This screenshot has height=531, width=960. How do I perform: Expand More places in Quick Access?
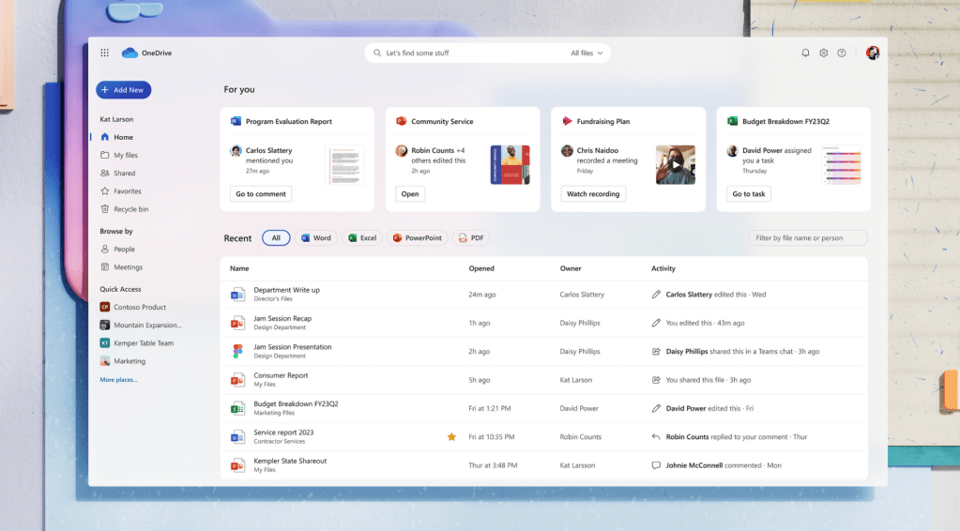[x=118, y=380]
